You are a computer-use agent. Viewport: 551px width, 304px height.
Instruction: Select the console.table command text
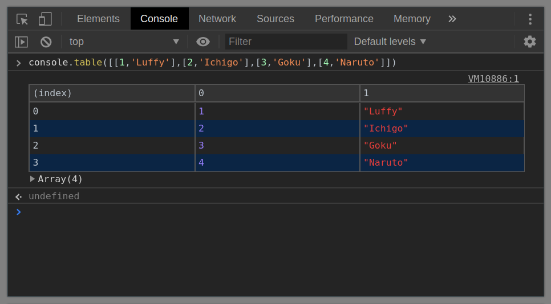pos(212,63)
